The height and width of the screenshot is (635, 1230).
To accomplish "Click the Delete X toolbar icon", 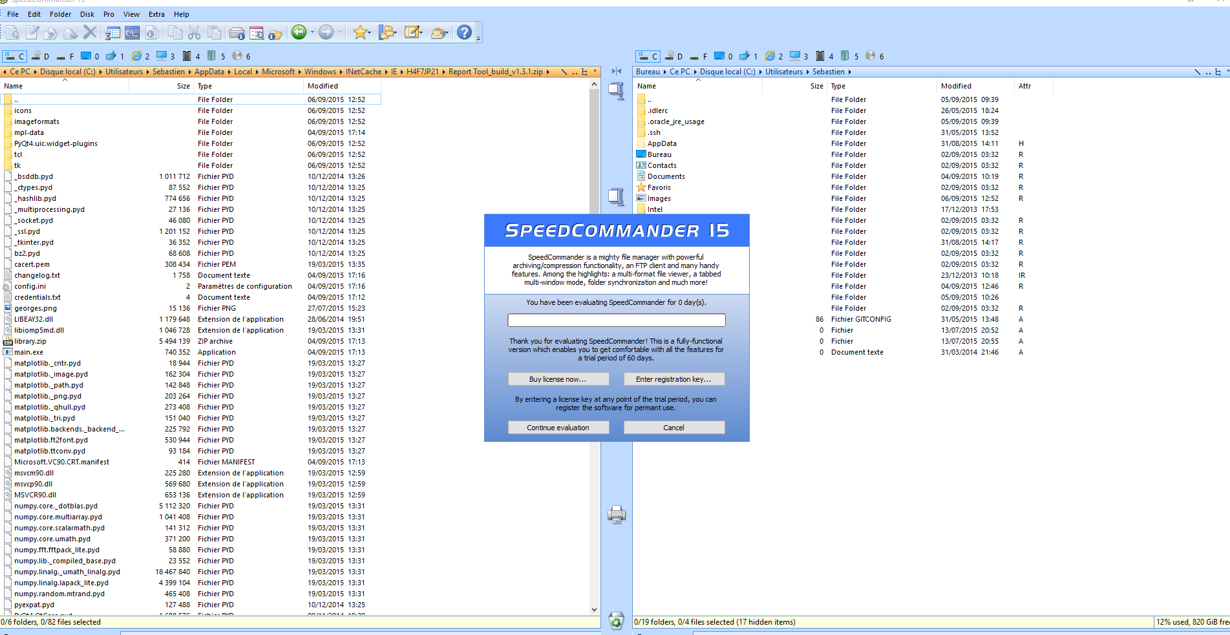I will point(90,32).
